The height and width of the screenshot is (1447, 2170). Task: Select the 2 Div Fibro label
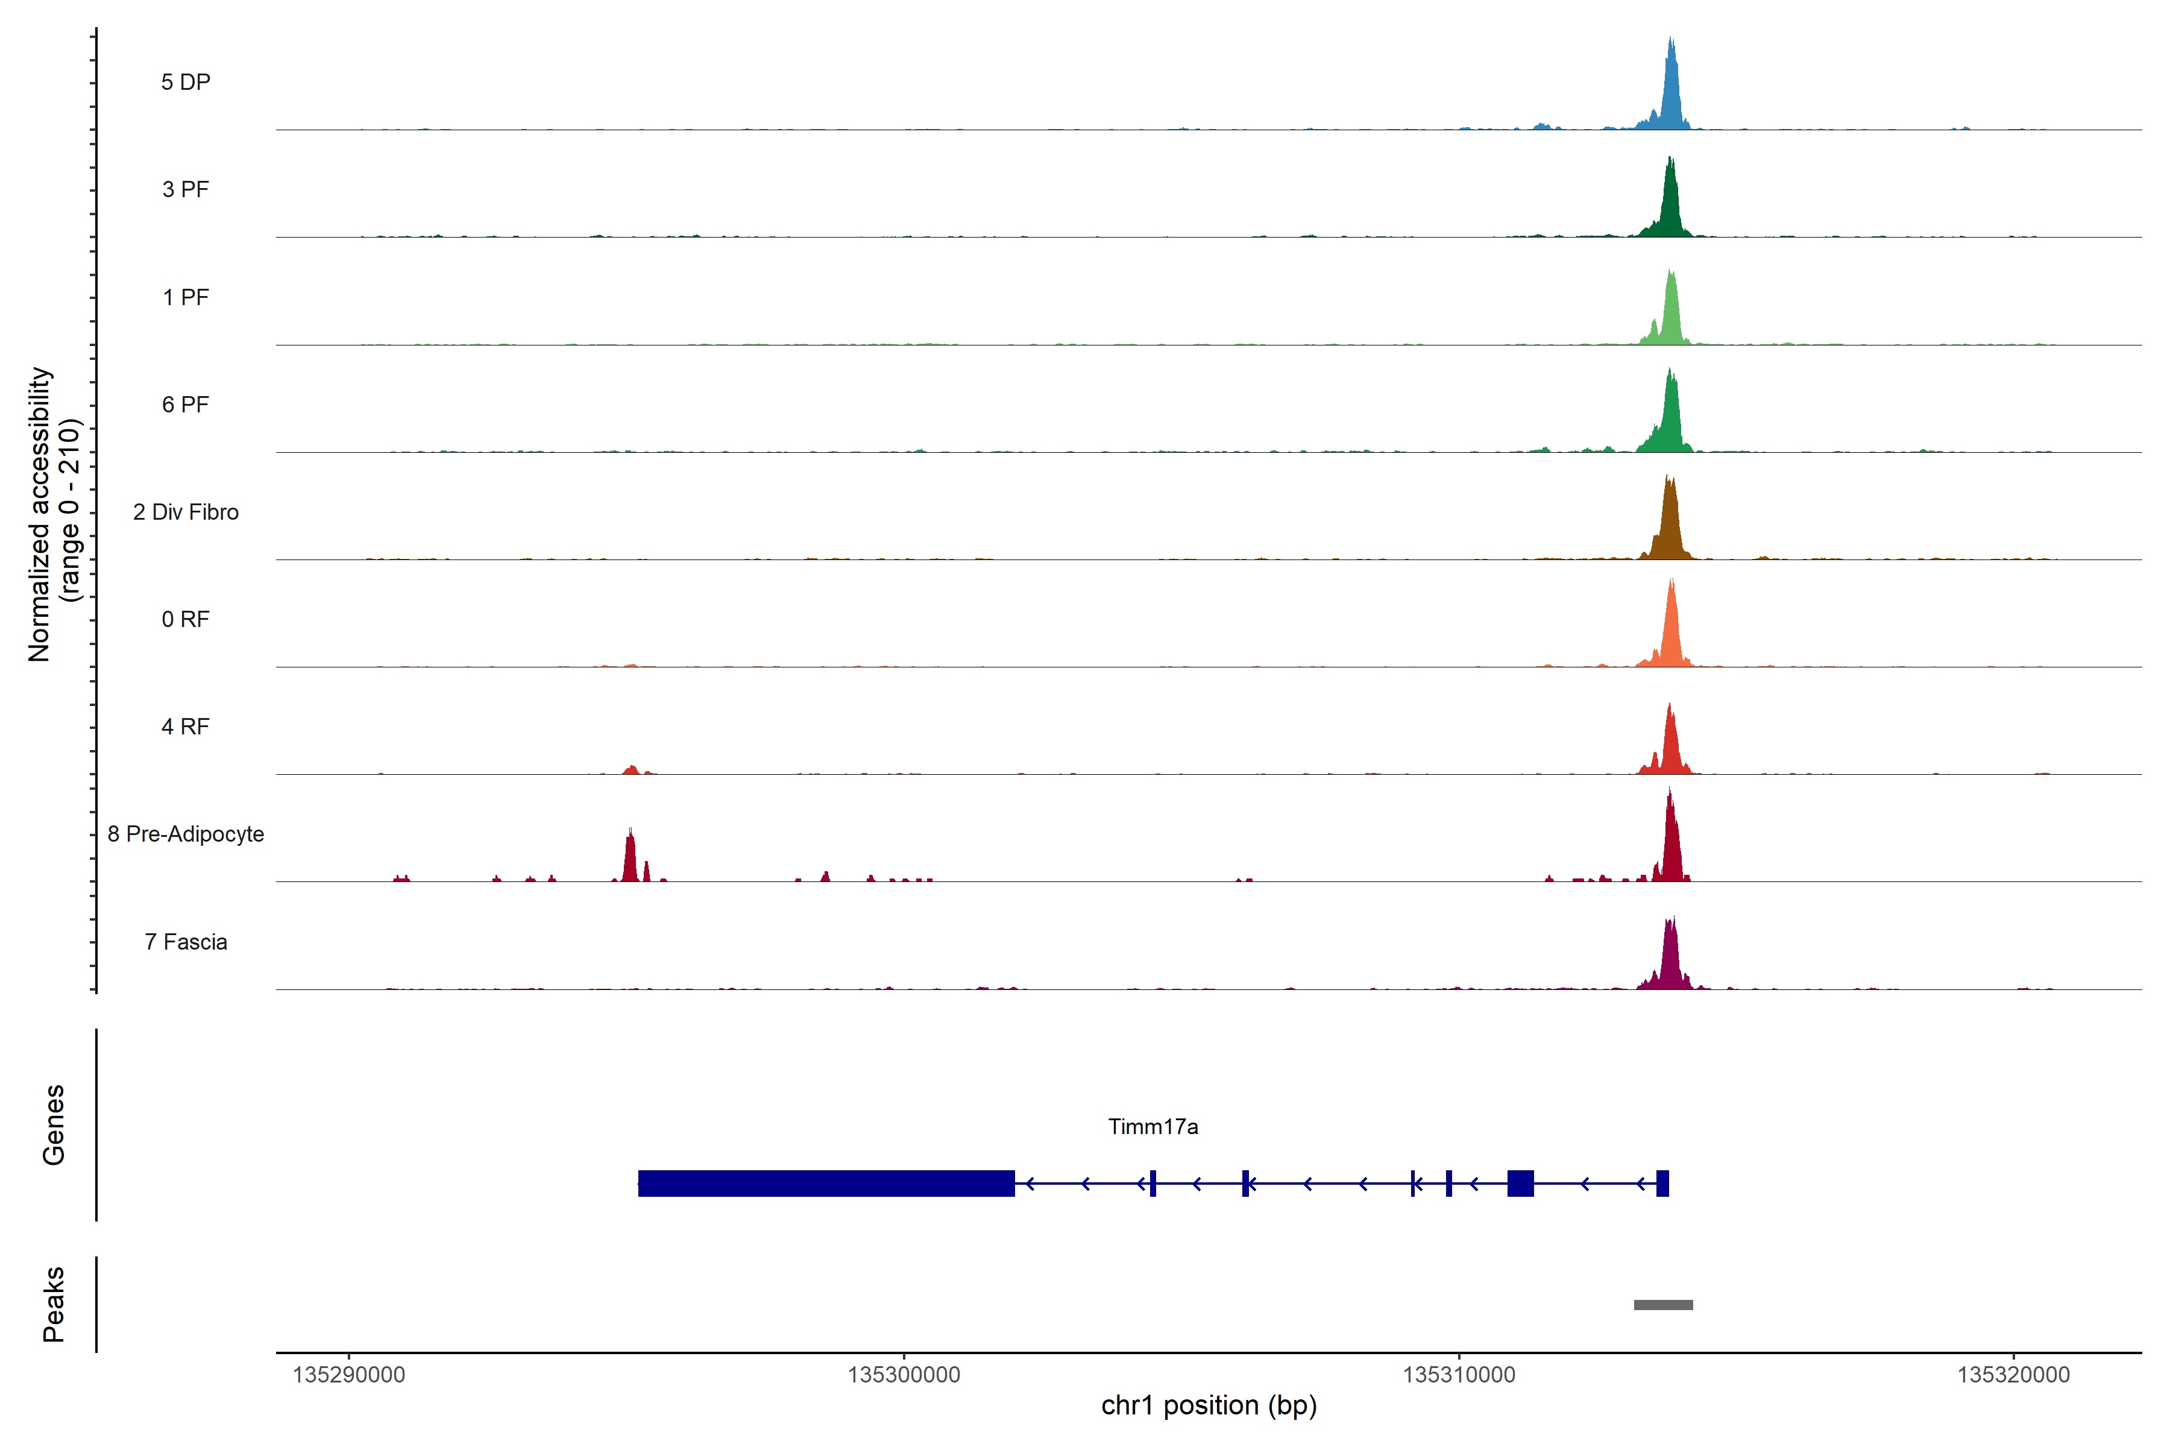186,512
